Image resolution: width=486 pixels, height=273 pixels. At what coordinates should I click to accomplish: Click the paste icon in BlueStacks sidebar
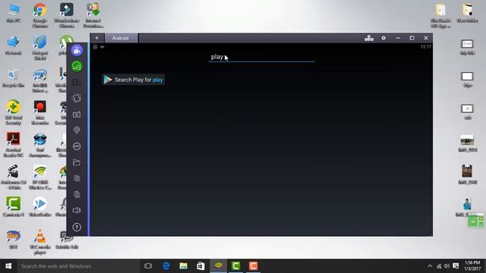77,194
